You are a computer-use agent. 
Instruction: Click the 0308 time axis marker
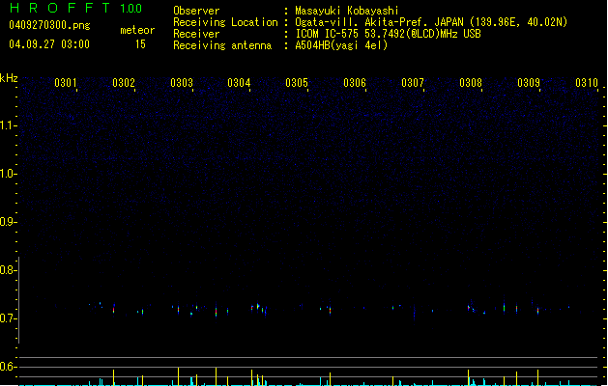tap(471, 82)
